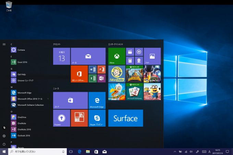The image size is (233, 155).
Task: Open the duck bird game tile
Action: [117, 91]
